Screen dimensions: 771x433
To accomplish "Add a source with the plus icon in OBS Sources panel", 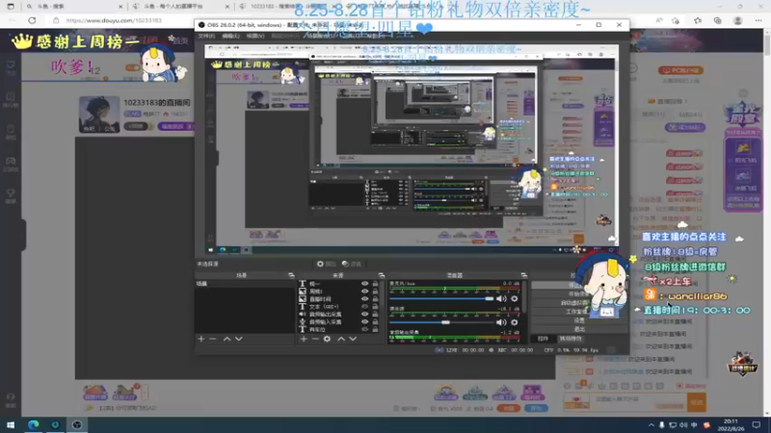I will coord(304,339).
